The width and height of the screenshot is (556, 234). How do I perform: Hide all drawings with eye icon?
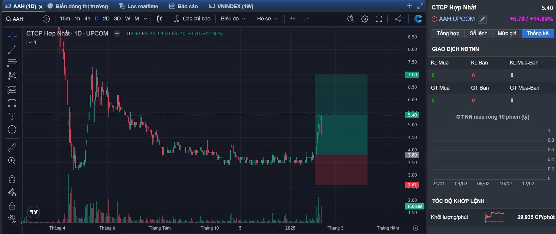(x=12, y=219)
